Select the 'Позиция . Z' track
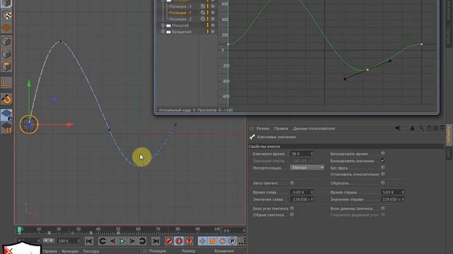 point(180,19)
